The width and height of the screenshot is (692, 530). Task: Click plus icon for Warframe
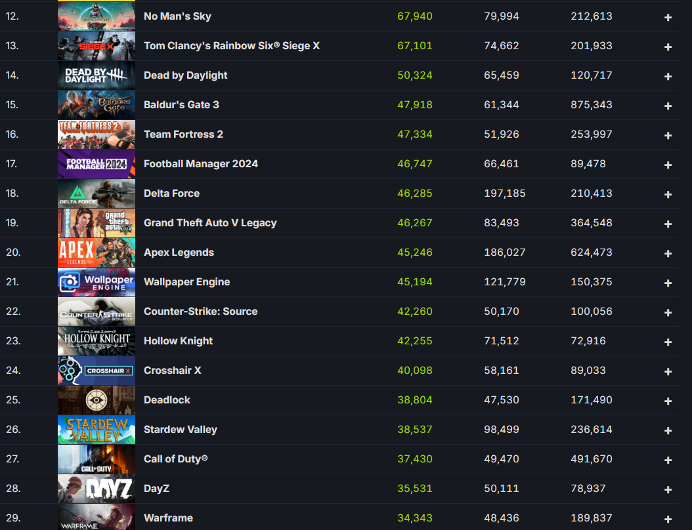[x=668, y=520]
